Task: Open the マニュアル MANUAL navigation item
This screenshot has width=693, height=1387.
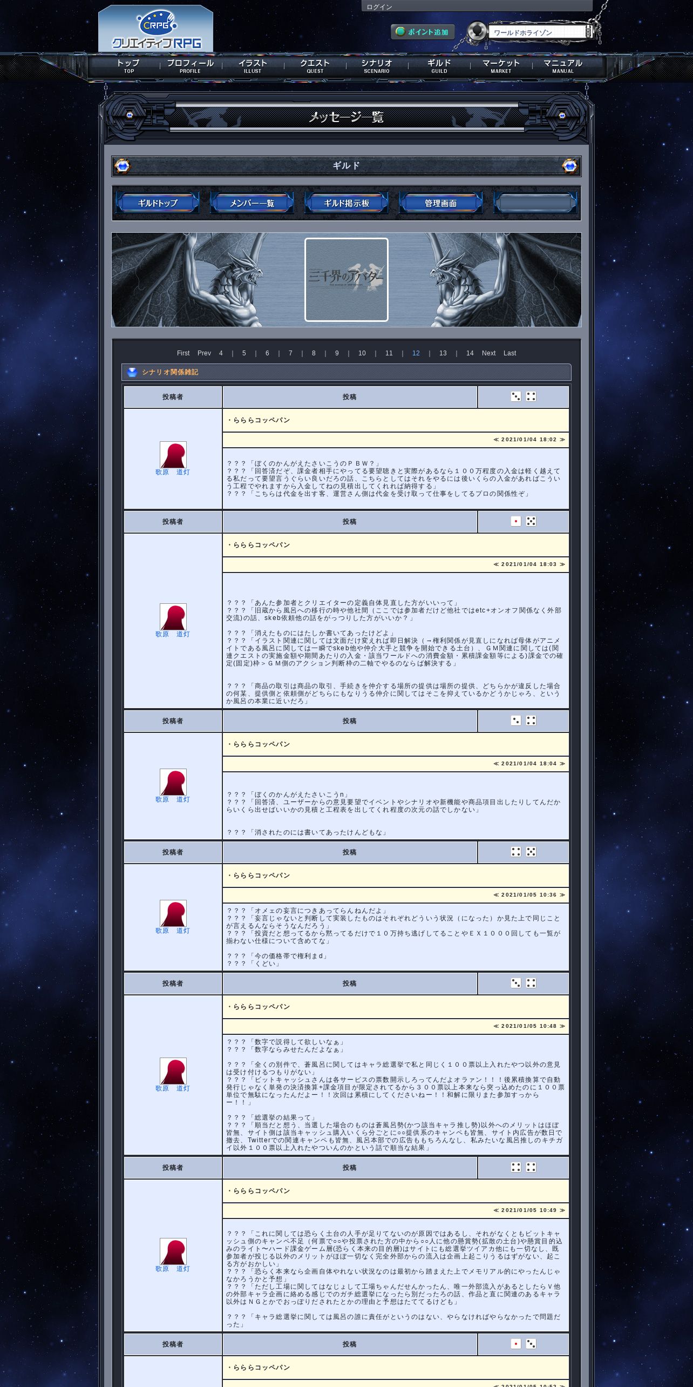Action: (563, 66)
